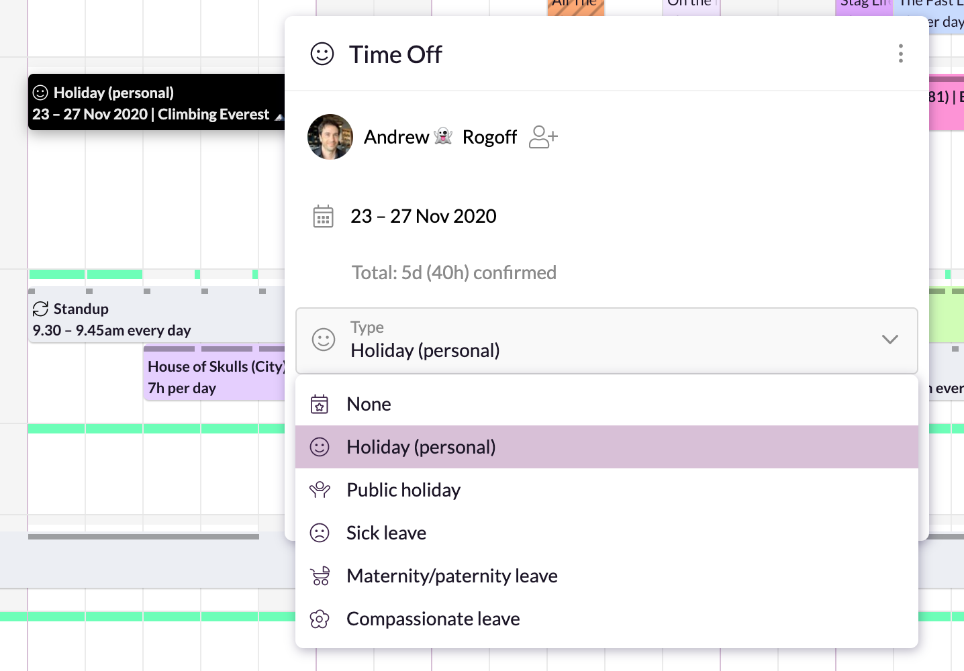Screen dimensions: 964x671
Task: Select None from the type list
Action: [369, 405]
